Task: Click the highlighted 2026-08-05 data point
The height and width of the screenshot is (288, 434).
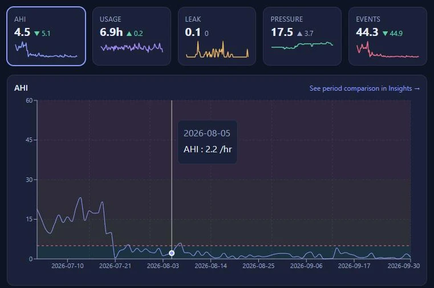Action: tap(172, 253)
